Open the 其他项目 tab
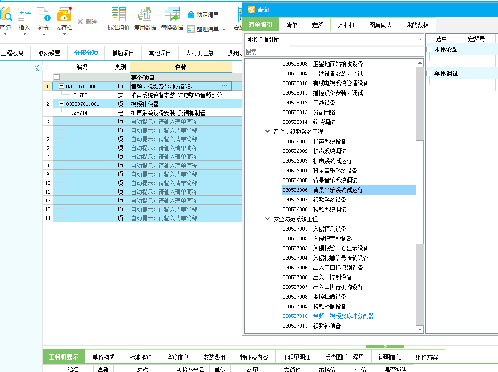Screen dimensions: 498x372 click(x=160, y=53)
